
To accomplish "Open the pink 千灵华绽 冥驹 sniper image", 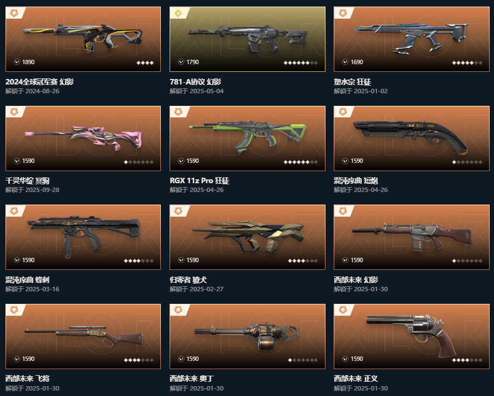I will point(83,139).
